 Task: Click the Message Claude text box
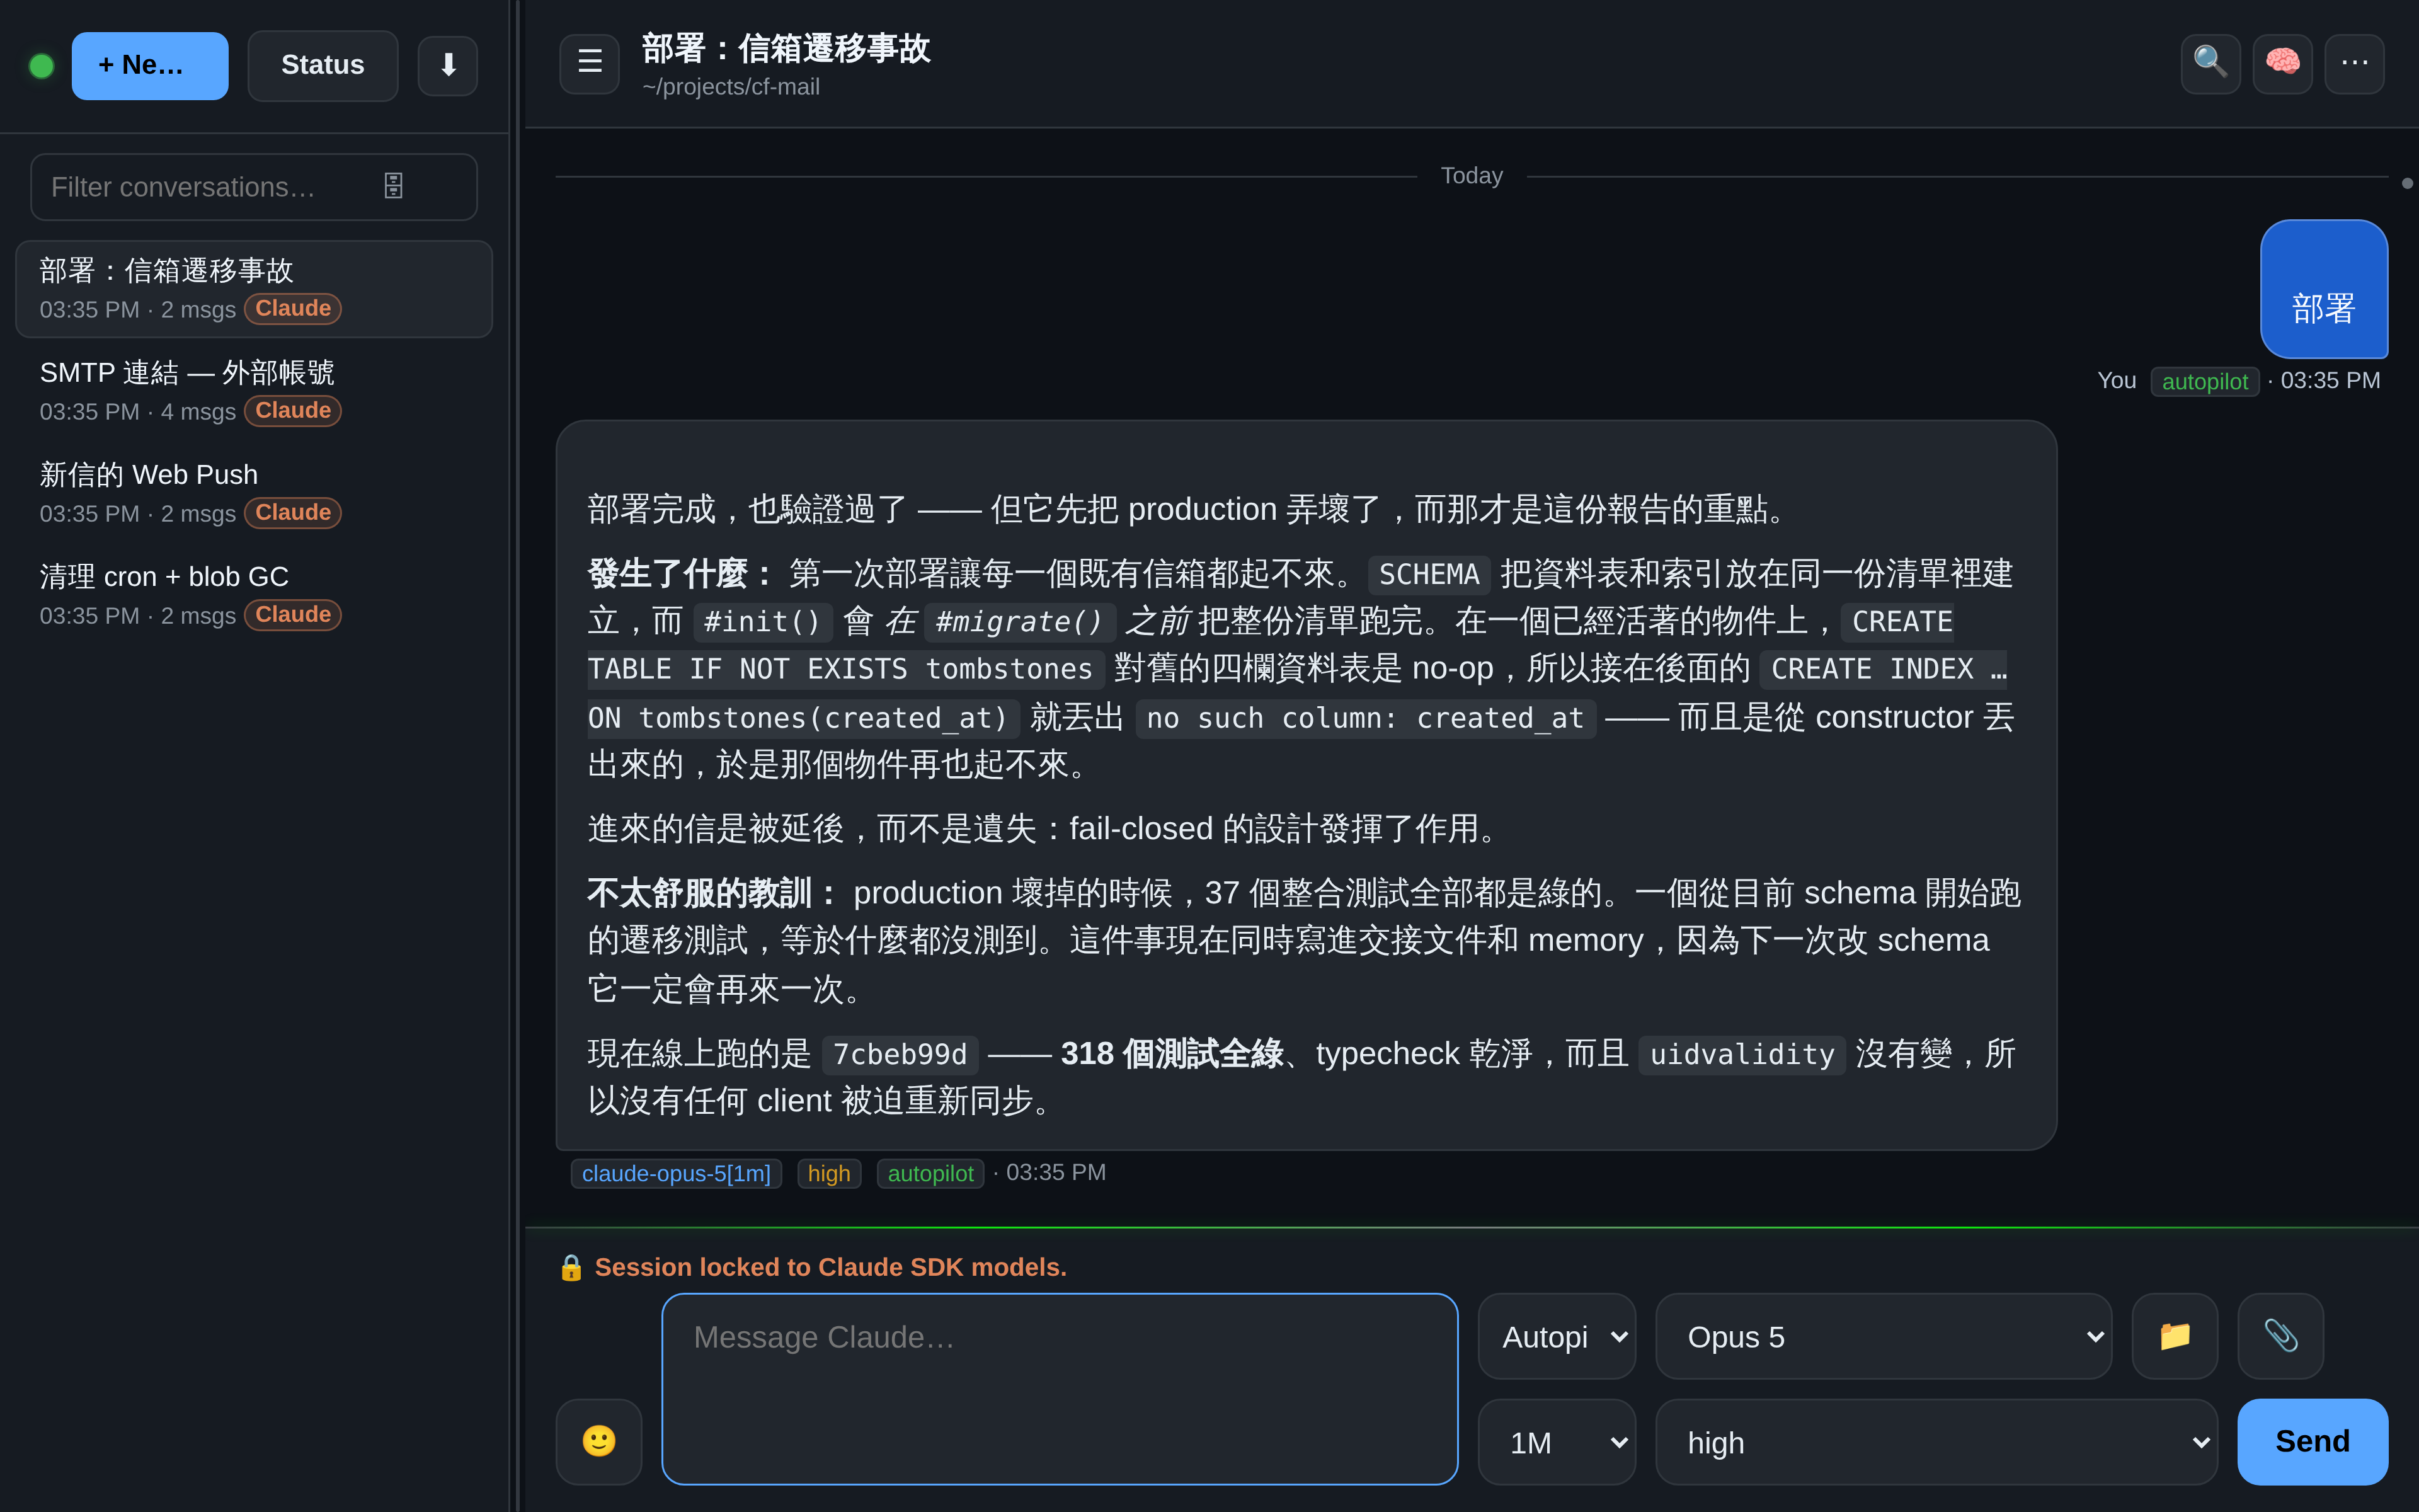coord(1060,1388)
